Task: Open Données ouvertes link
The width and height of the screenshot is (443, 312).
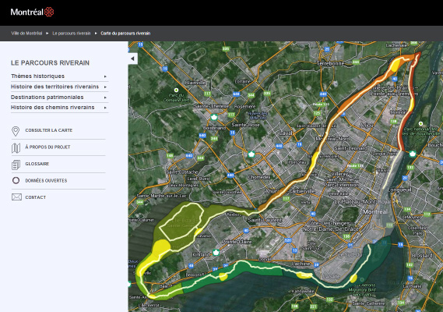Action: 46,180
